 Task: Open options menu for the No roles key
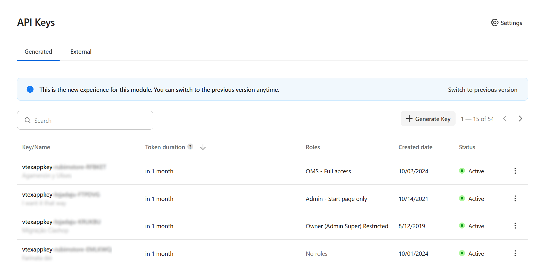pyautogui.click(x=515, y=253)
